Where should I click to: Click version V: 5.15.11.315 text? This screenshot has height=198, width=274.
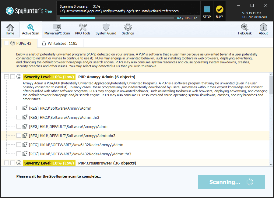[252, 13]
